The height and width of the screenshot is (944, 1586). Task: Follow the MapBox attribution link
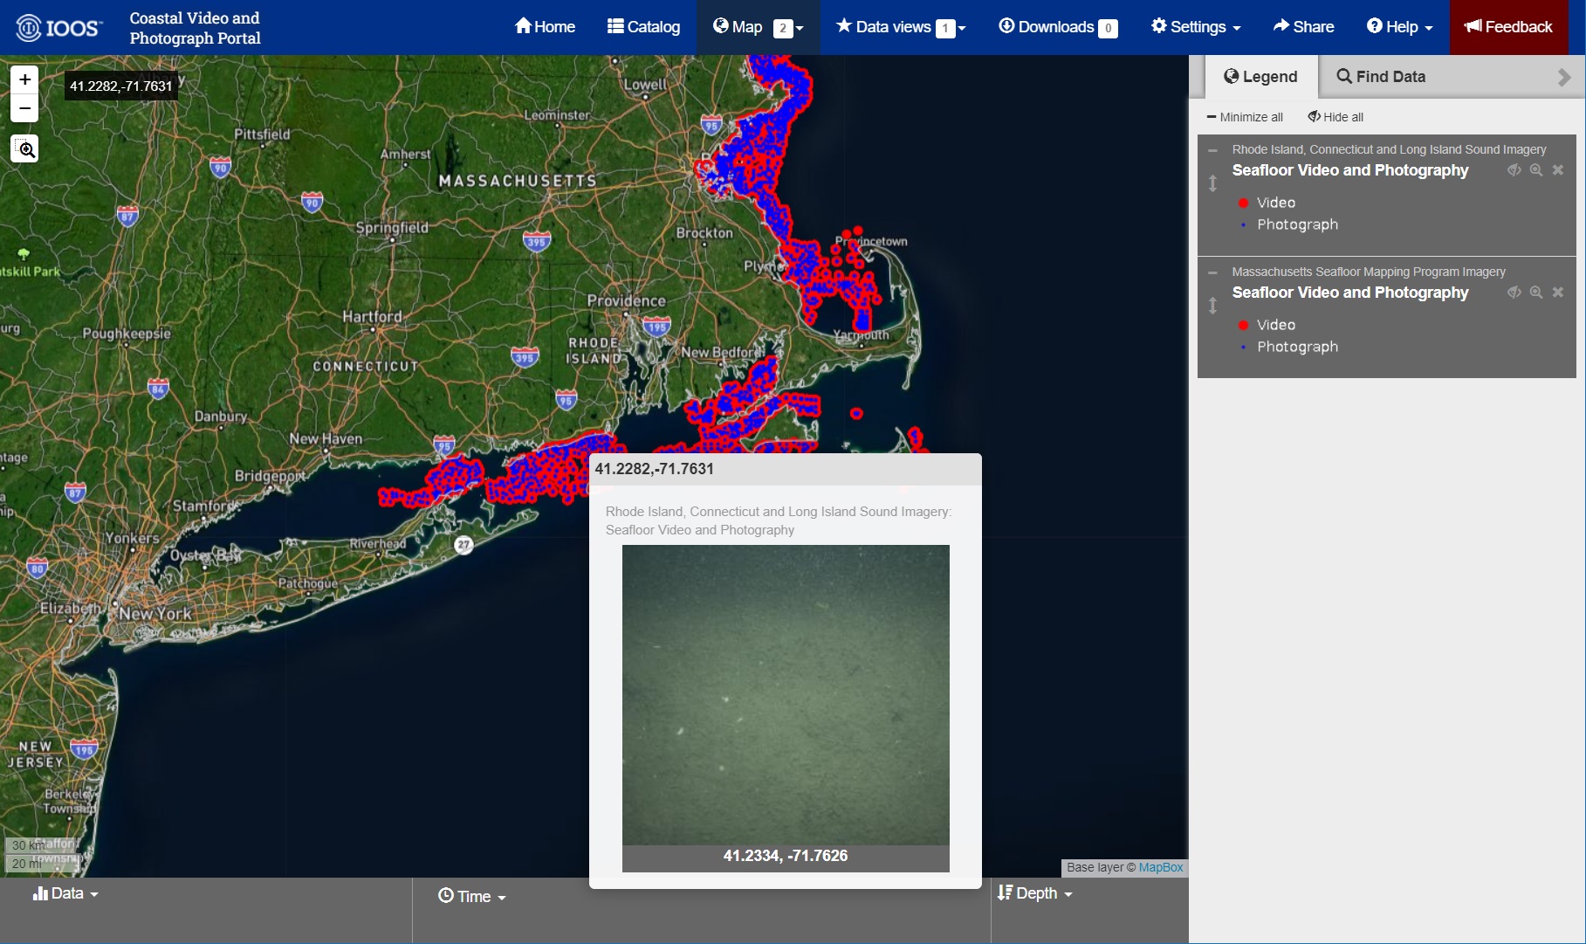[1160, 867]
